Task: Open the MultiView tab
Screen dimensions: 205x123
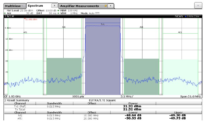Action: click(x=13, y=6)
